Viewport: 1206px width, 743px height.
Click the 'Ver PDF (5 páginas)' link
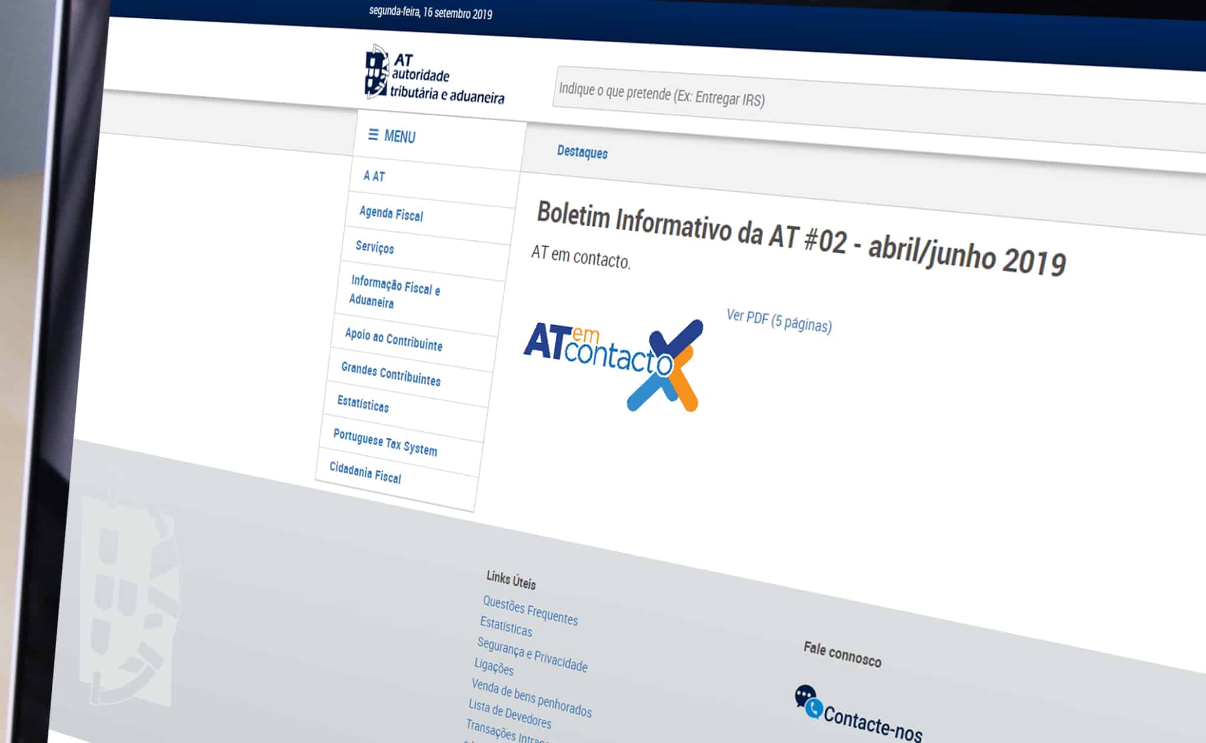[778, 321]
